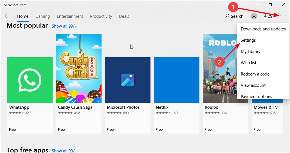
Task: Switch to the Home tab
Action: [23, 16]
